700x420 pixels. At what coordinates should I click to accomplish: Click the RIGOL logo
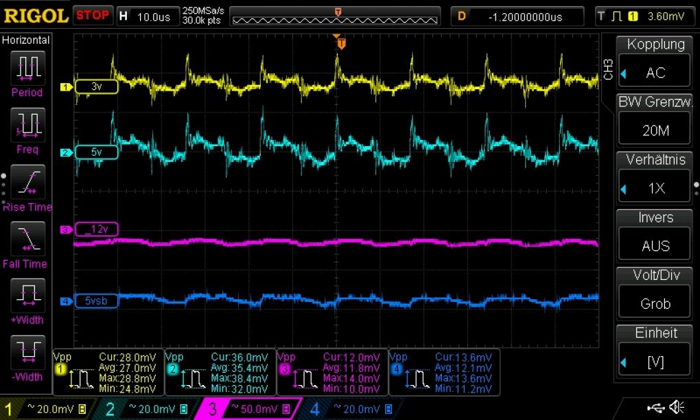[x=36, y=16]
